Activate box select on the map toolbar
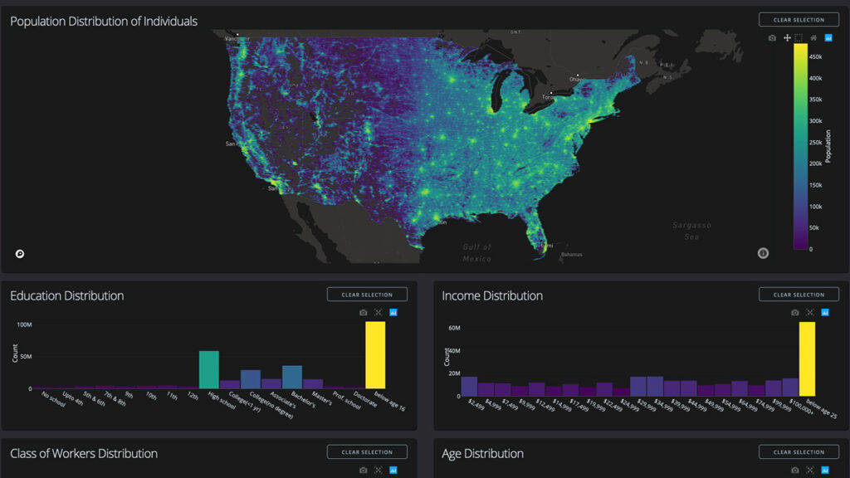This screenshot has width=850, height=478. (799, 37)
